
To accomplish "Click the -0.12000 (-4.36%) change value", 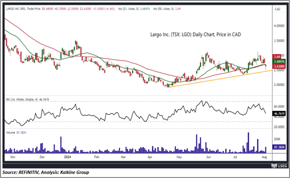I will 104,9.
